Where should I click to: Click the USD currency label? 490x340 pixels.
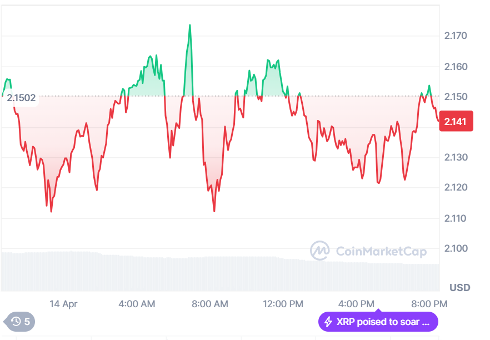coord(459,288)
